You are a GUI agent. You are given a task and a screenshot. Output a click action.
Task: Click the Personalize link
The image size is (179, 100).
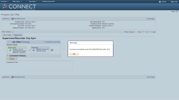(151, 19)
